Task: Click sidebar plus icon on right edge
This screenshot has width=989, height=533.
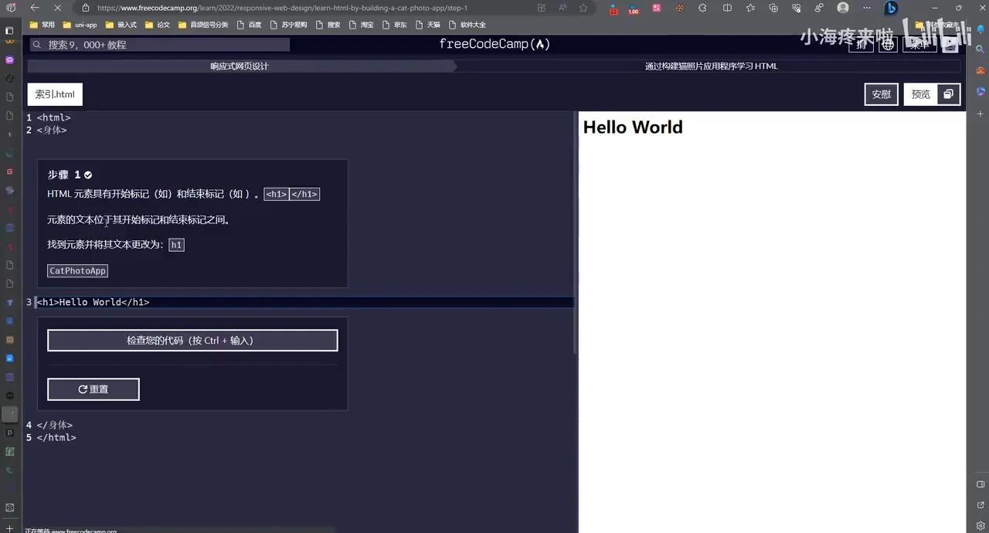Action: [x=981, y=114]
